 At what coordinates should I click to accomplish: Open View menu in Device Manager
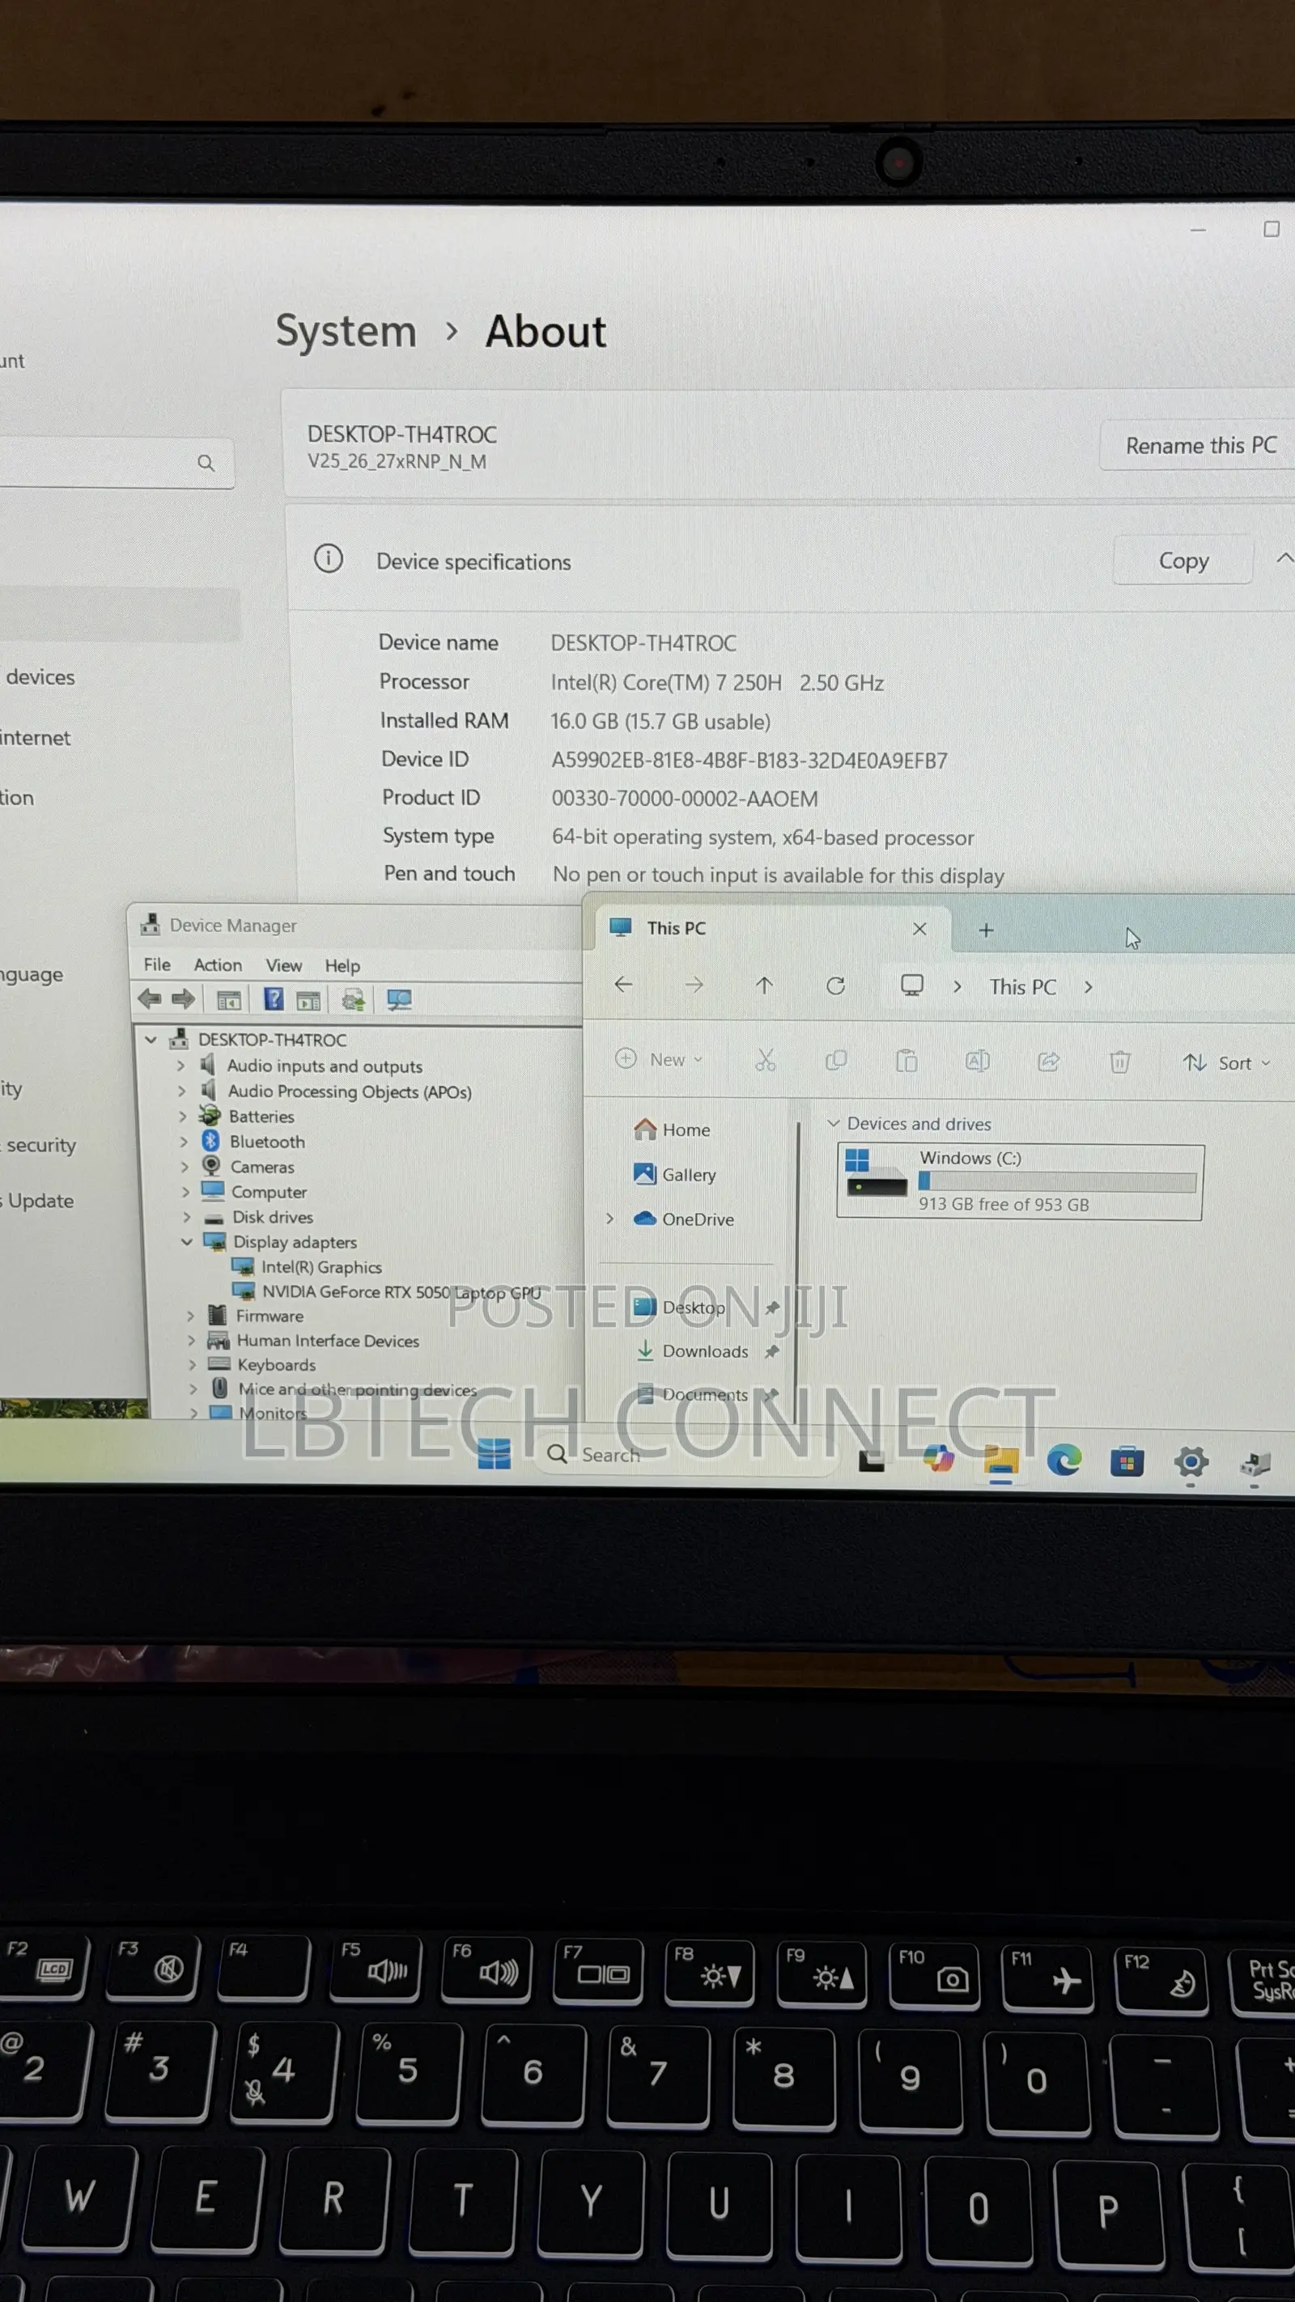[283, 965]
